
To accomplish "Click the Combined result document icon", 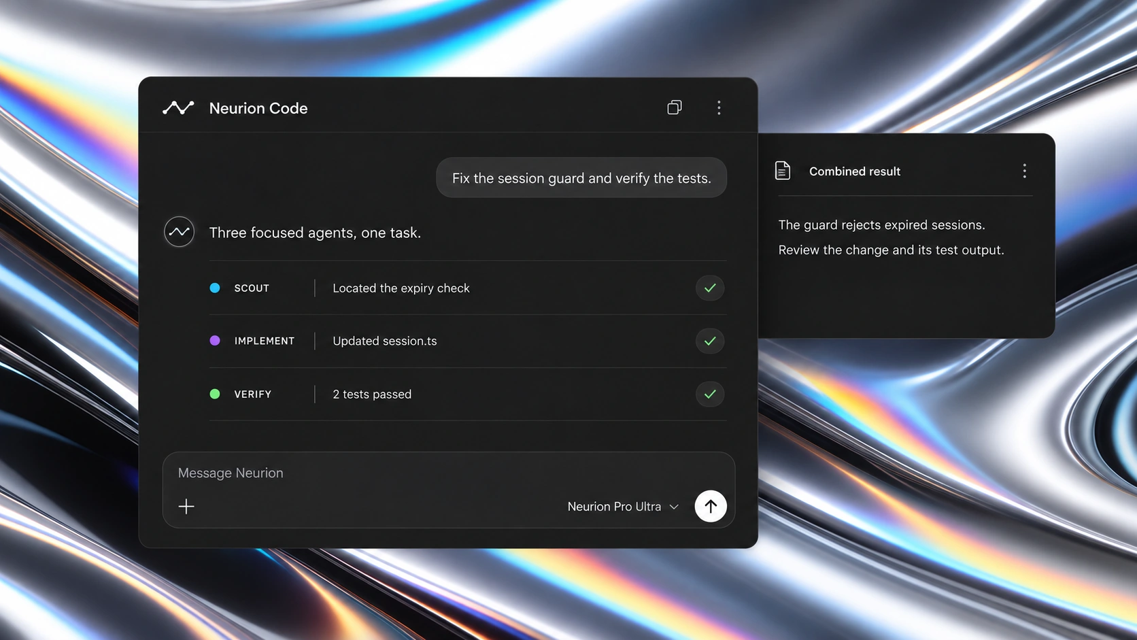I will (783, 171).
